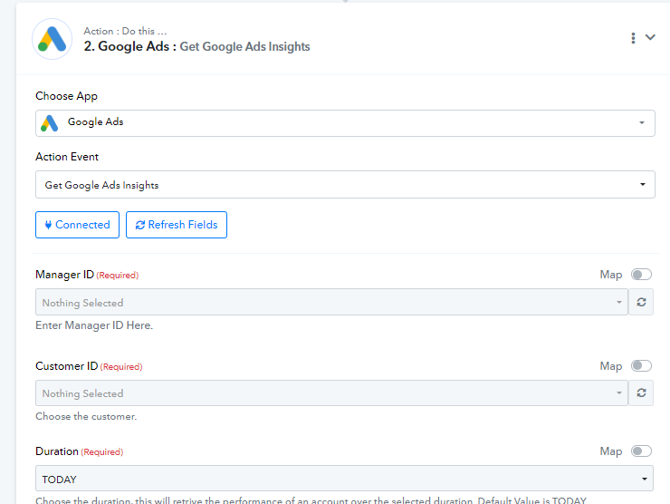Click the Connected button
The image size is (670, 504).
point(77,225)
